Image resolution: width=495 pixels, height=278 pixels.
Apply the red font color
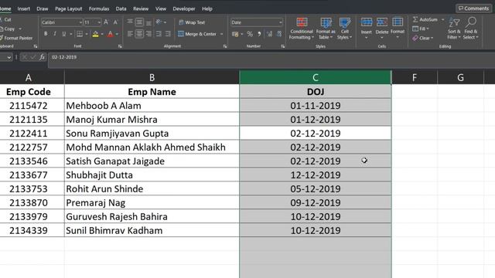(x=110, y=34)
